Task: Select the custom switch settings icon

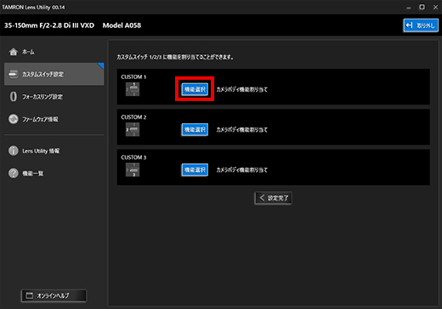Action: tap(14, 74)
